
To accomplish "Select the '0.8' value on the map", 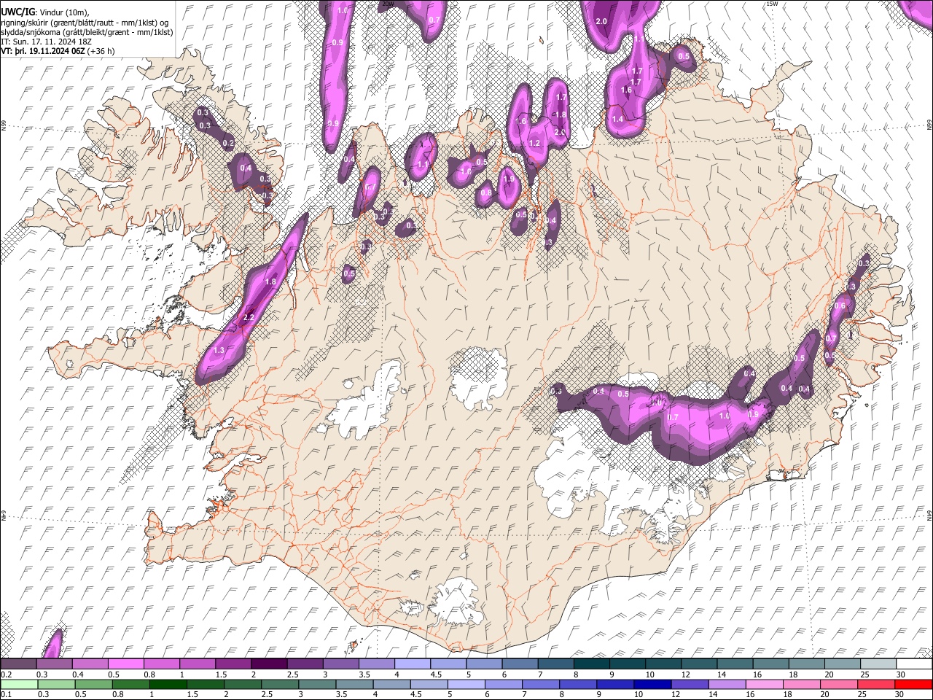I will (x=486, y=193).
